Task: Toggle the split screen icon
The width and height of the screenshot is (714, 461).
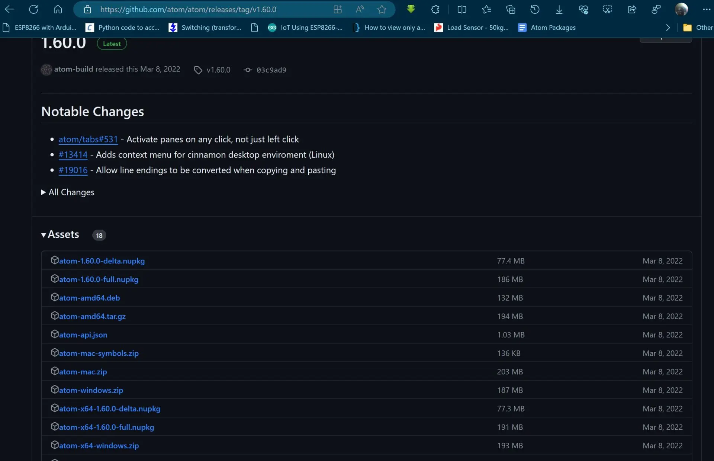Action: (x=462, y=9)
